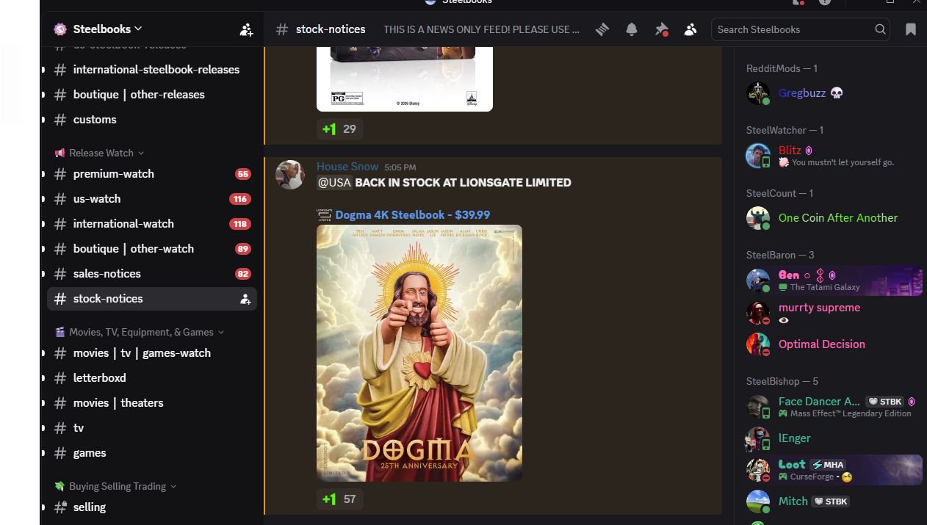The width and height of the screenshot is (927, 525).
Task: Create invite icon on stock-notices row
Action: tap(245, 299)
